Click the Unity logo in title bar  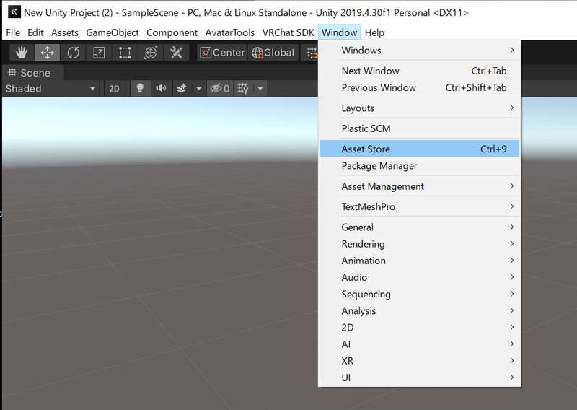click(14, 12)
